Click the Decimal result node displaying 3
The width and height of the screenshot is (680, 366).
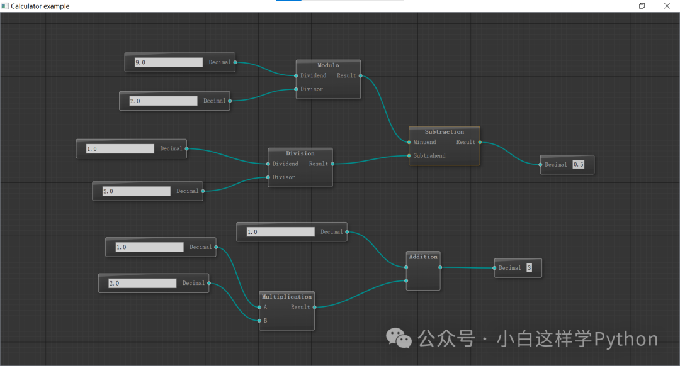[518, 267]
